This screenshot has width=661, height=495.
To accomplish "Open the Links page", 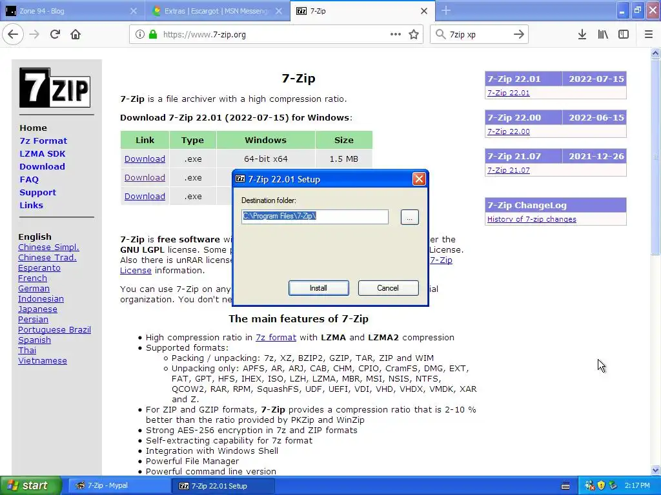I will pos(31,205).
